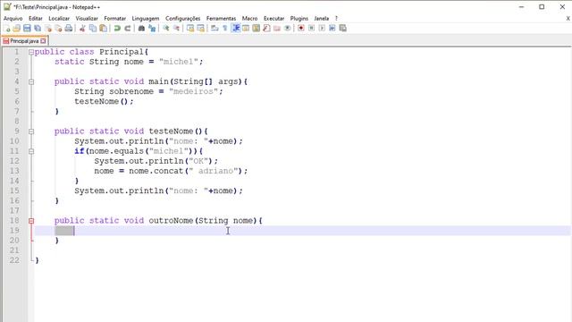Viewport: 572px width, 322px height.
Task: Create a new file from toolbar
Action: pos(6,28)
